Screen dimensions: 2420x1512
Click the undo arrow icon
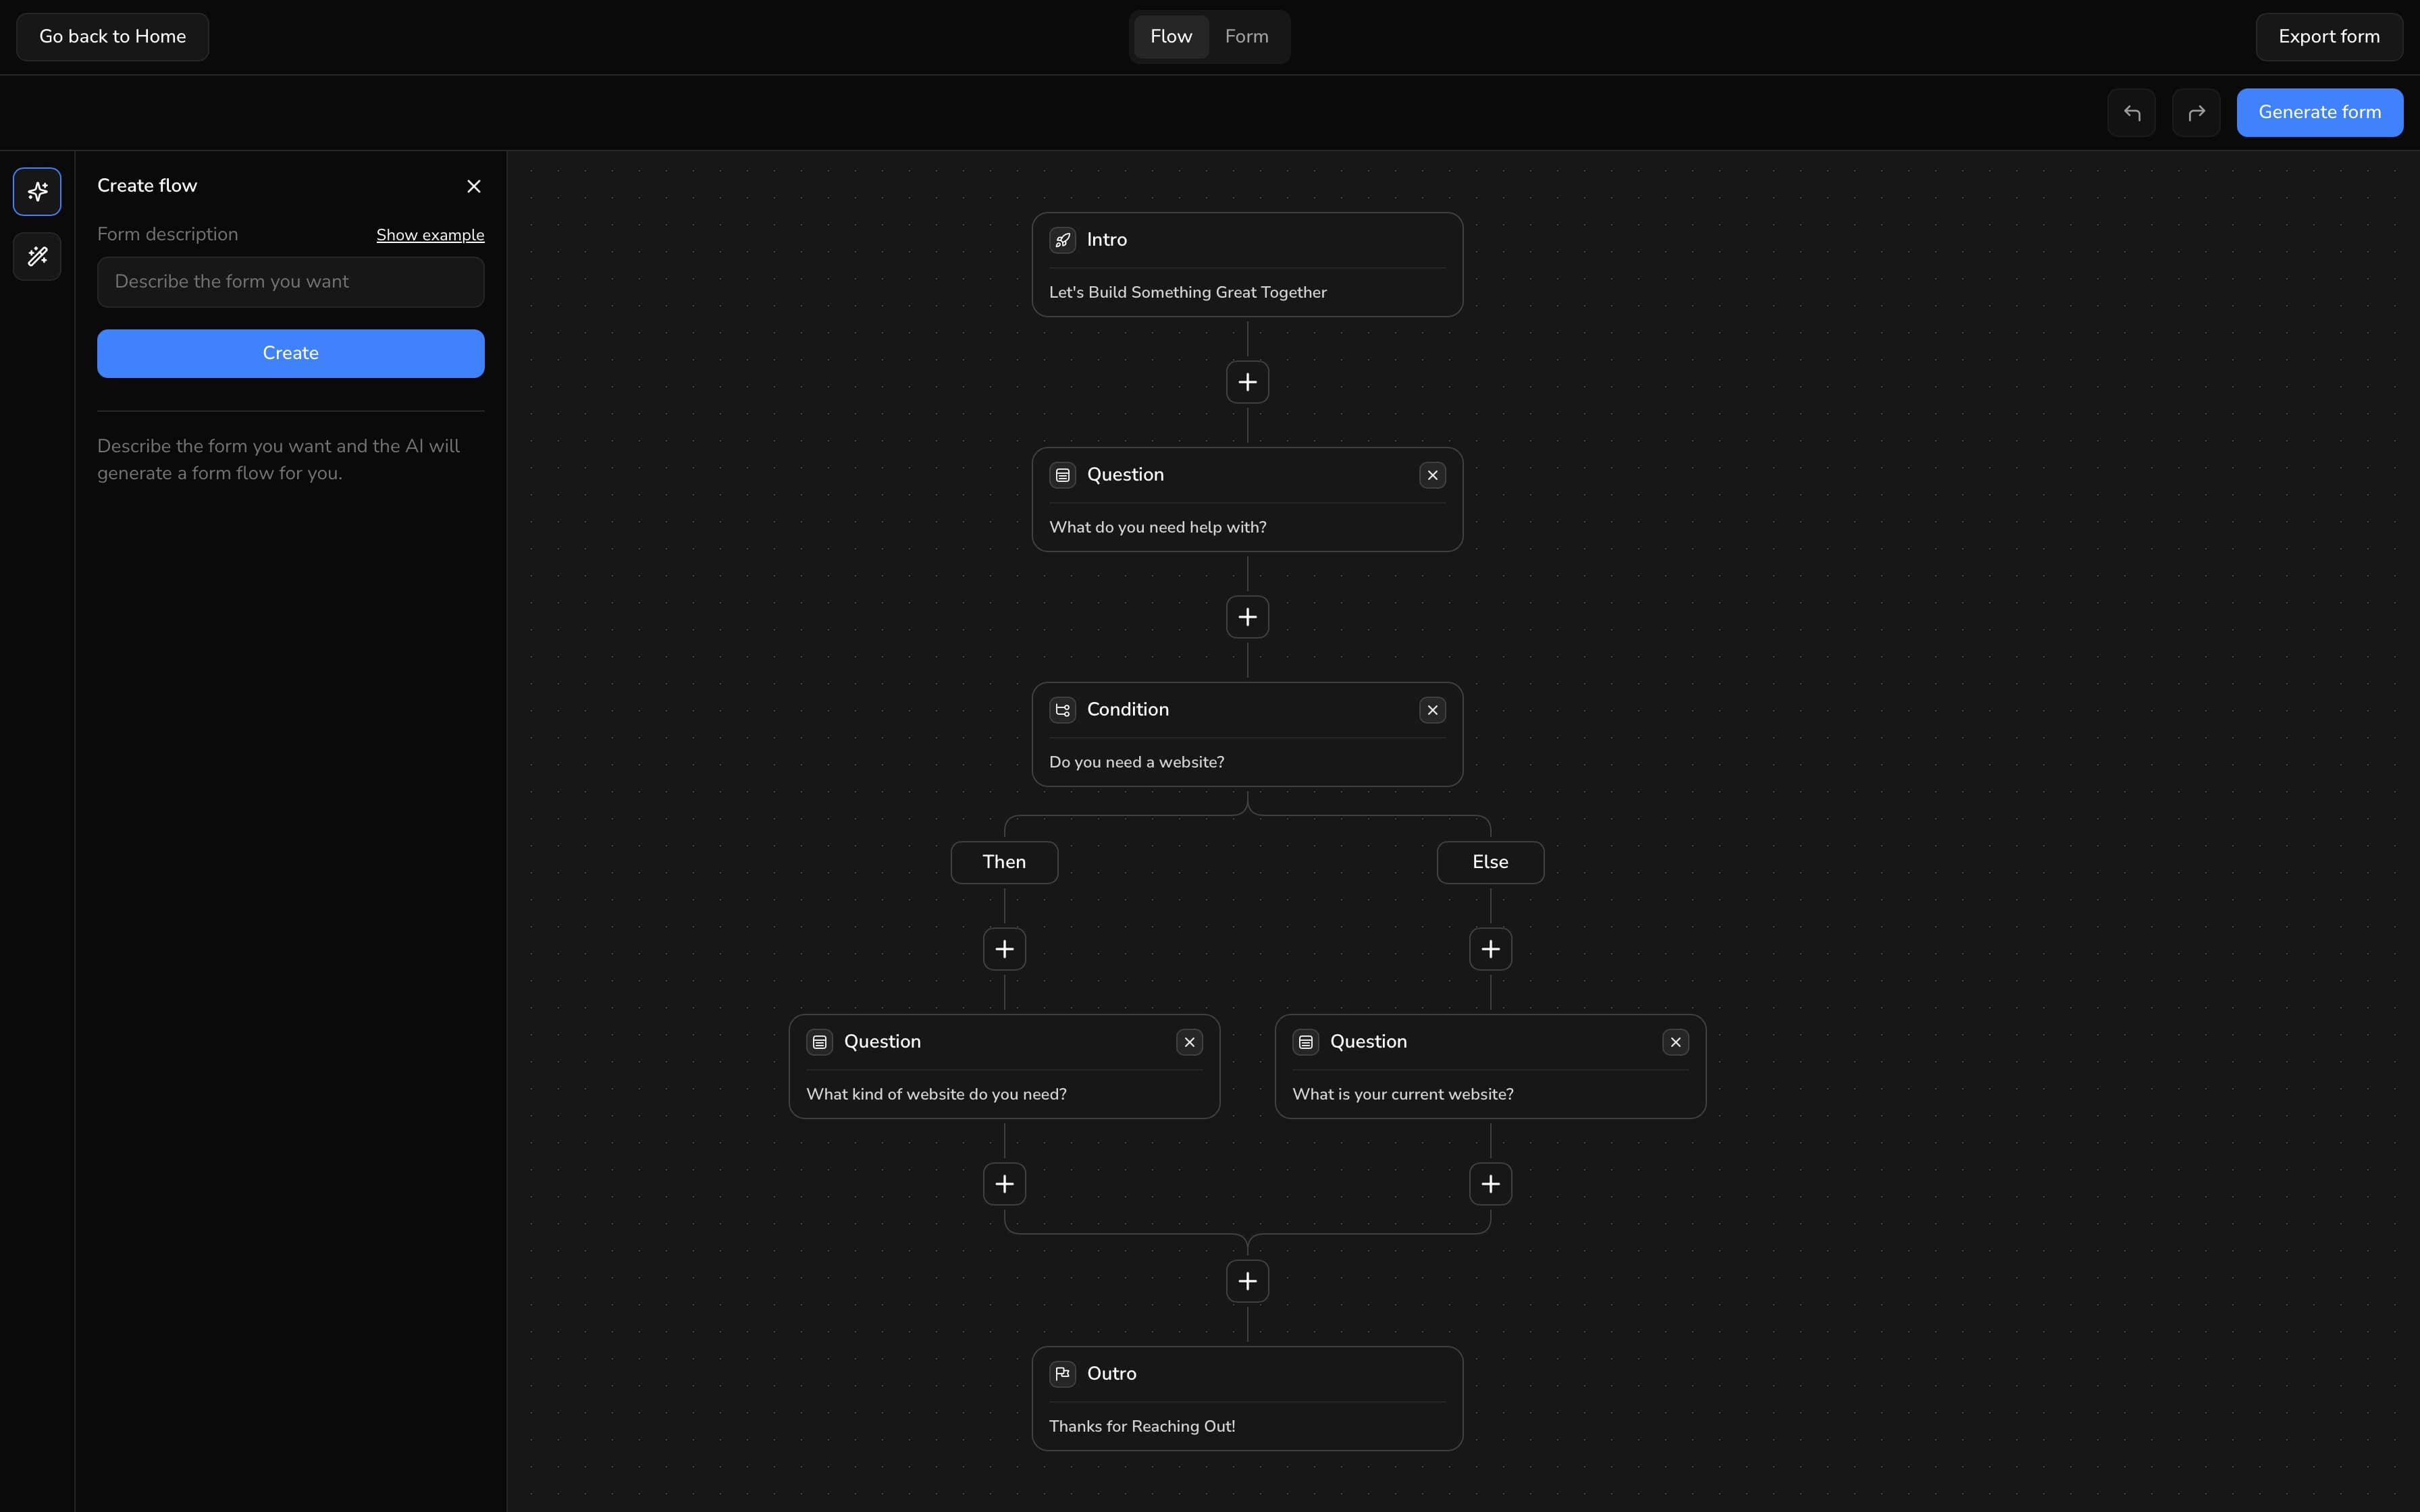[2131, 112]
